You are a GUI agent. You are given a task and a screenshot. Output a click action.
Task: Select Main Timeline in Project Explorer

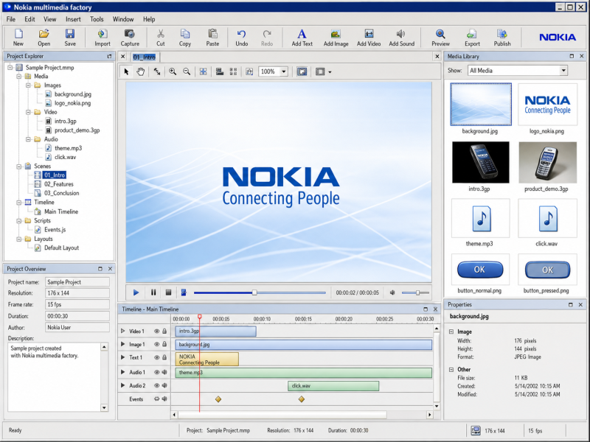tap(61, 211)
